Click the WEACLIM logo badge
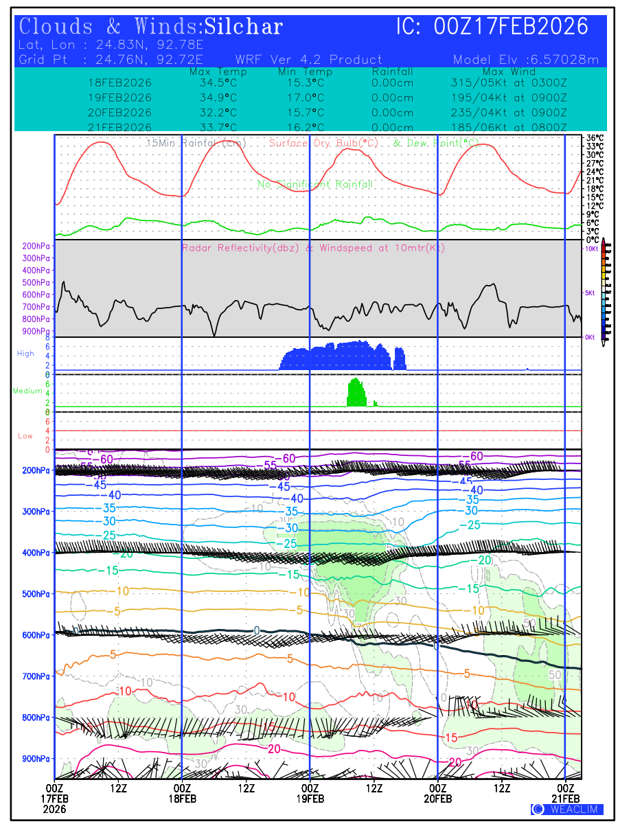The height and width of the screenshot is (824, 618). click(566, 810)
